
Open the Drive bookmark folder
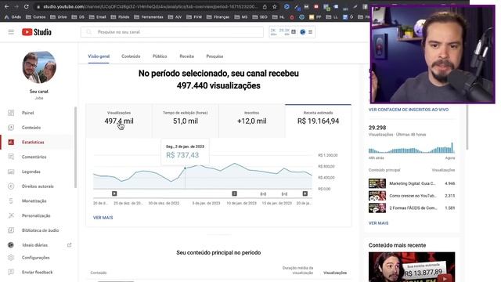[59, 17]
